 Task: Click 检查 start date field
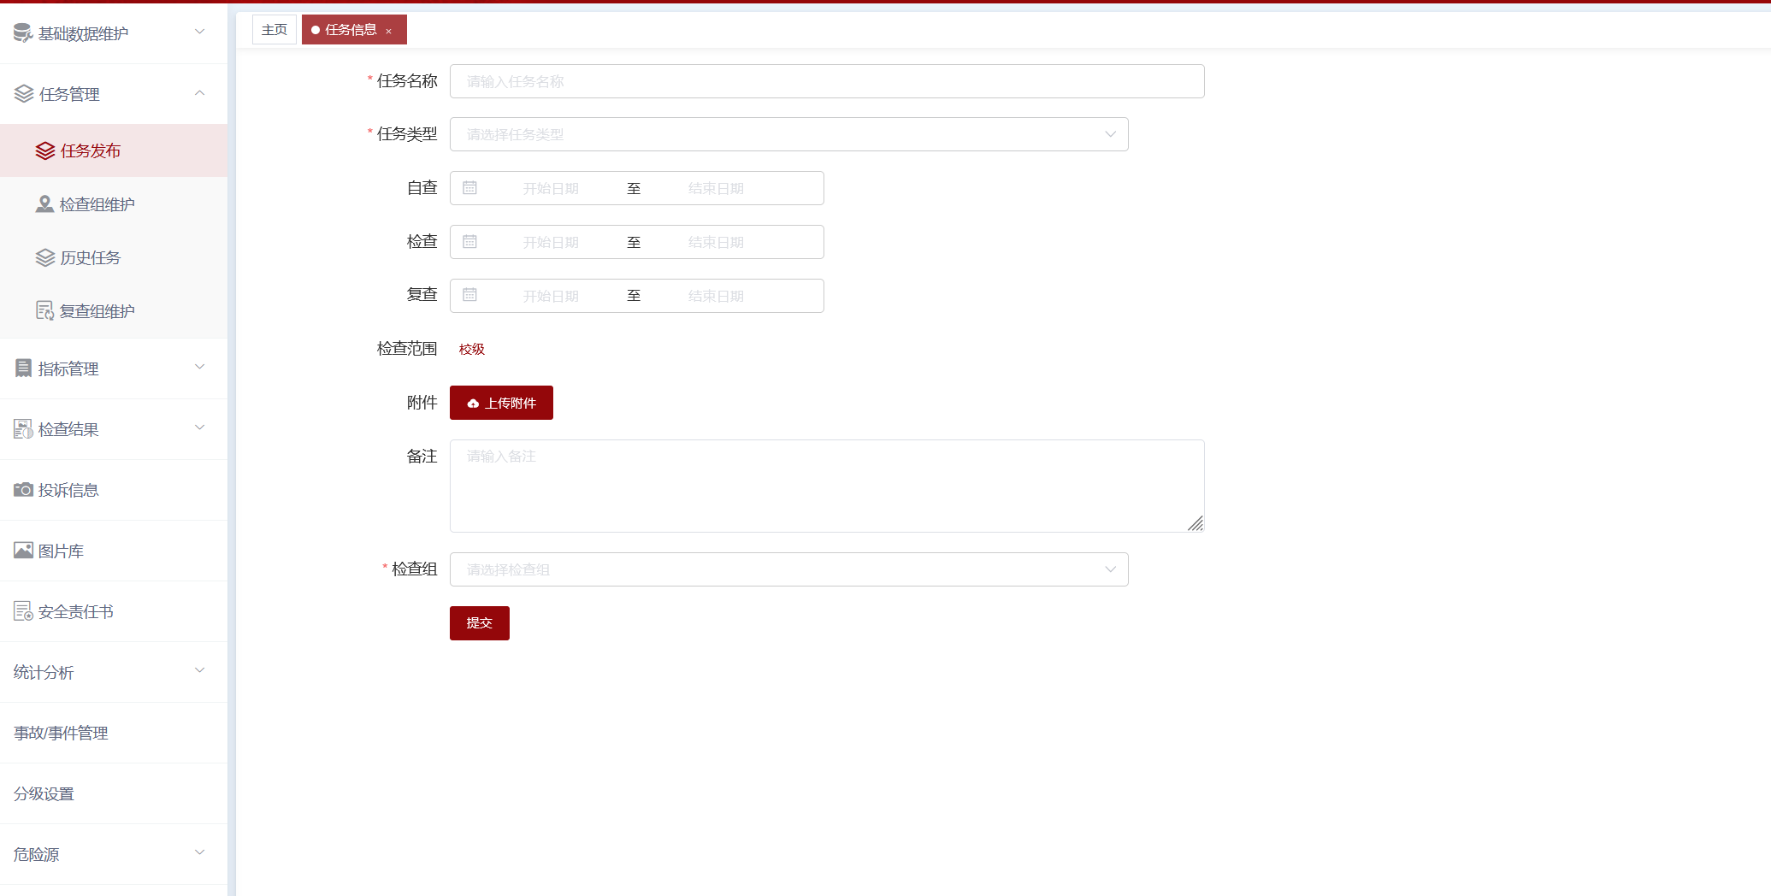551,242
